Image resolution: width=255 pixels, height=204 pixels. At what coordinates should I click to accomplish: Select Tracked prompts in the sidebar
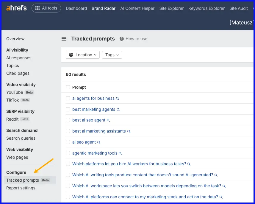pyautogui.click(x=30, y=180)
